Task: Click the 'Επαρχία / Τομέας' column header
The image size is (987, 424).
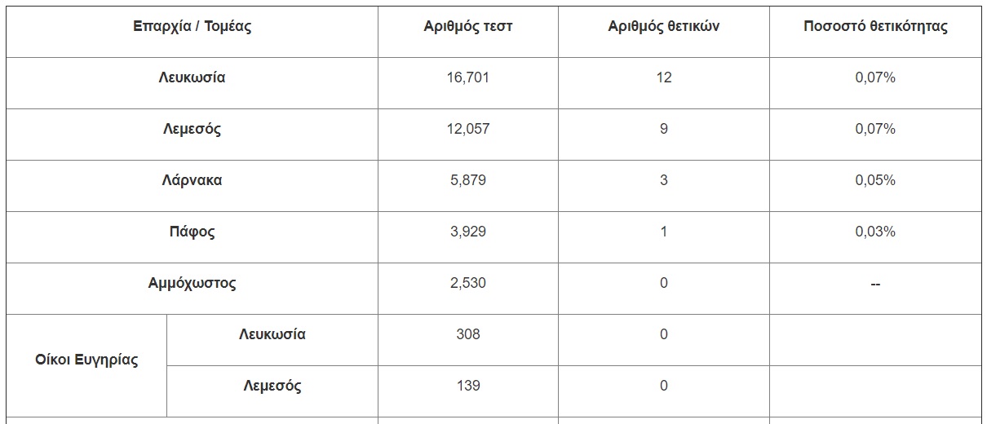Action: [192, 26]
